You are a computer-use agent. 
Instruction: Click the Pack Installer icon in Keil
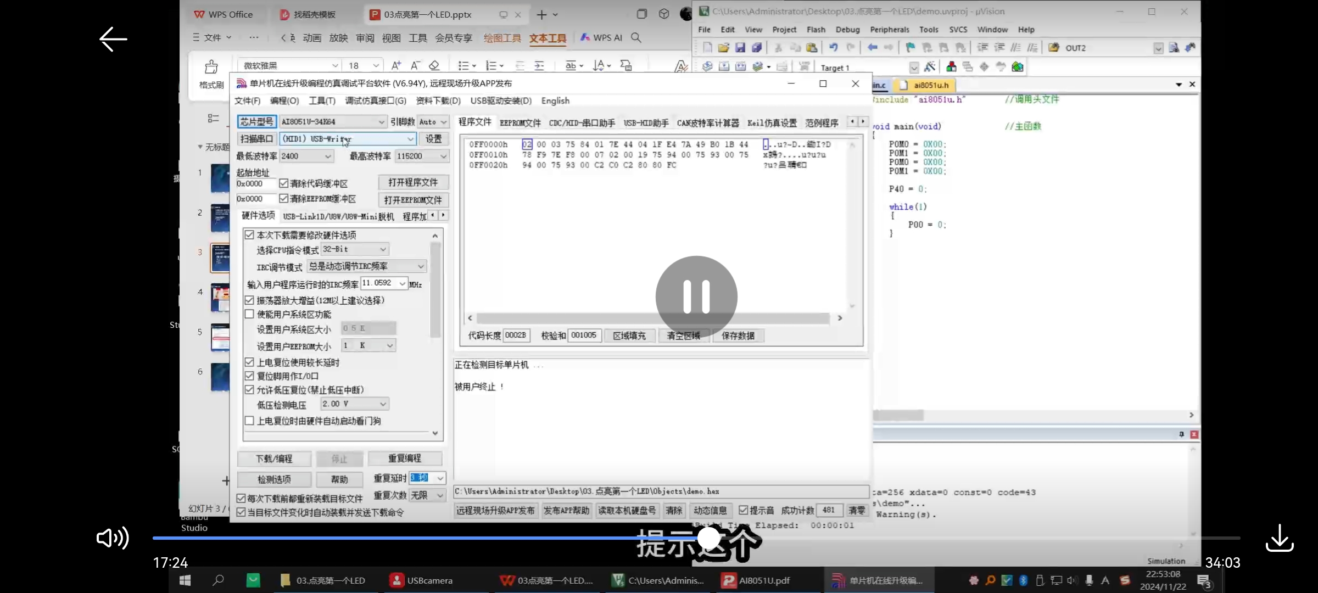point(1018,66)
